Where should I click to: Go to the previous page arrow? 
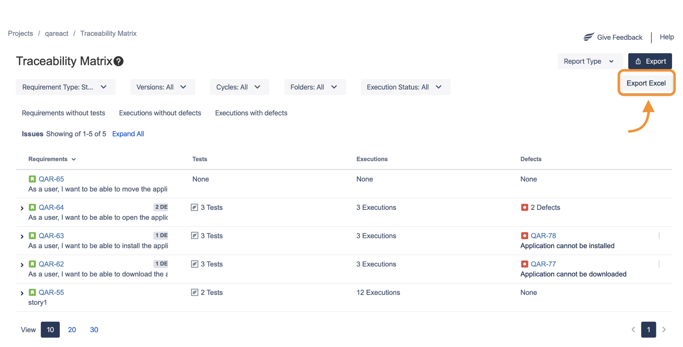pos(633,330)
